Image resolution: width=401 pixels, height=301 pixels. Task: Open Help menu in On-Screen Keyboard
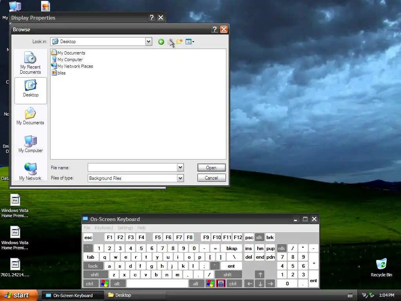[x=141, y=228]
